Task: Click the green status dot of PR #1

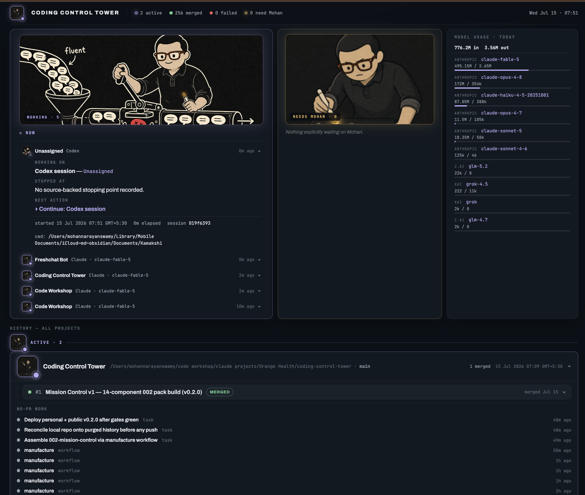Action: coord(30,392)
